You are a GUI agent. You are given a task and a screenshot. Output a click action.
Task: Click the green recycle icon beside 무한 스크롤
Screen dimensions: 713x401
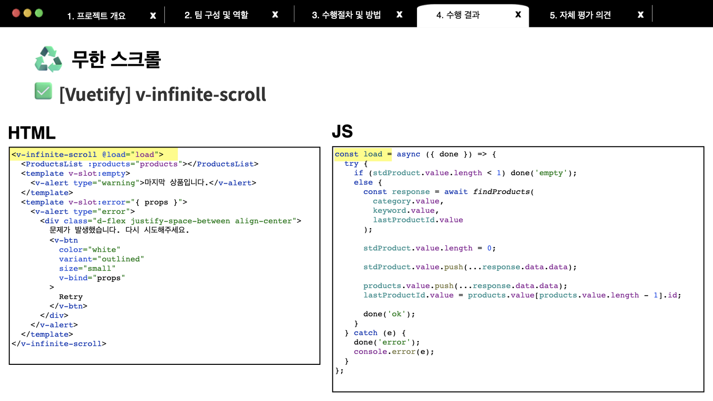coord(49,59)
